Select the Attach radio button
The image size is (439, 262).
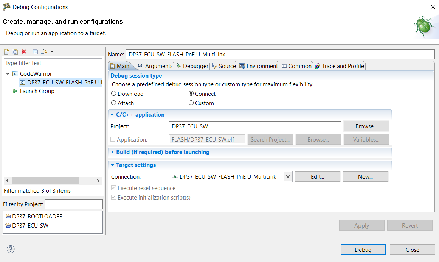click(x=114, y=103)
